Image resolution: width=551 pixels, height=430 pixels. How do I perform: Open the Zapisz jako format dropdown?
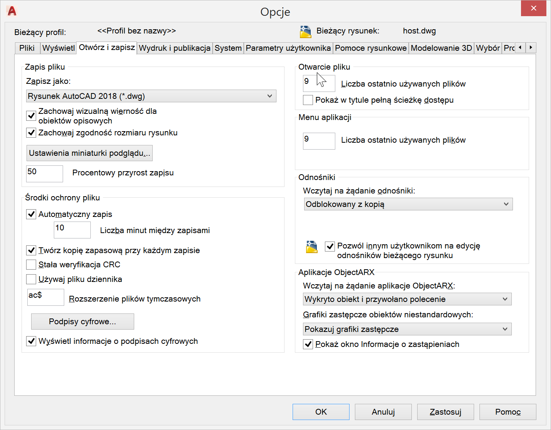(151, 96)
